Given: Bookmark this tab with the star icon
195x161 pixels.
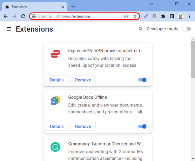Looking at the screenshot, I should (135, 16).
